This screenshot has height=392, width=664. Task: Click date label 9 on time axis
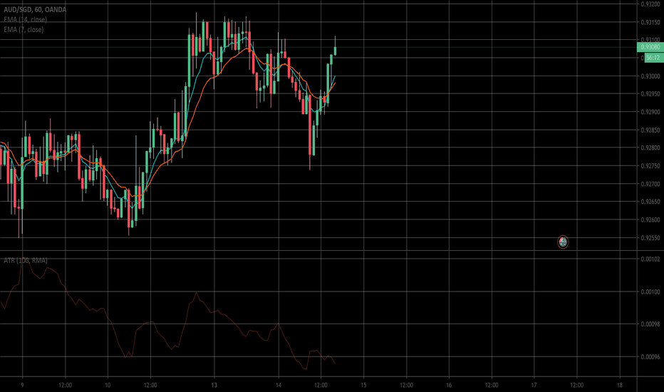tap(23, 383)
